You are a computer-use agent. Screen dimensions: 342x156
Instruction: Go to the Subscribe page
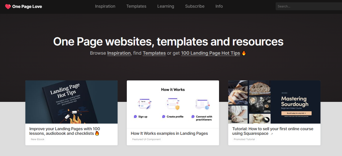[195, 6]
